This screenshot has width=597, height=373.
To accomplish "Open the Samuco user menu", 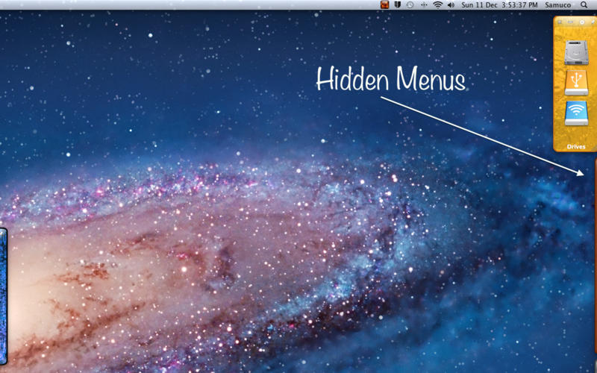I will coord(557,5).
